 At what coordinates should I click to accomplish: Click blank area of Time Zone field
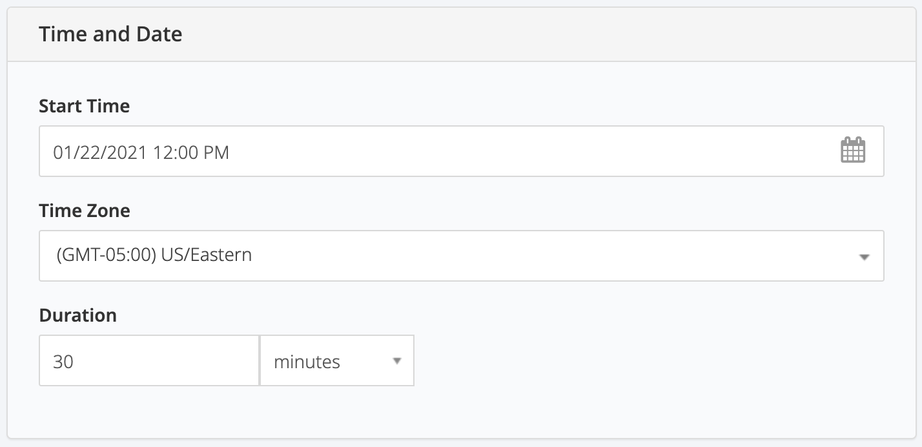pos(549,256)
